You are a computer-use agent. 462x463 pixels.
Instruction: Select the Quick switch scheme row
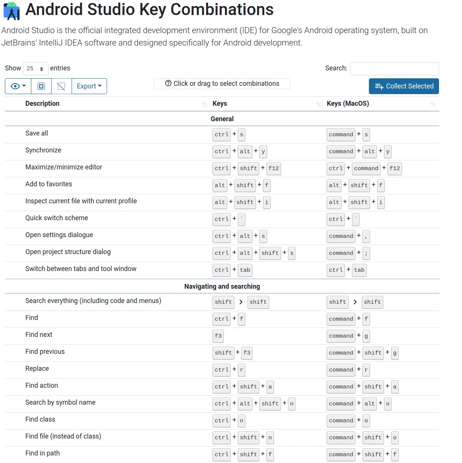(x=222, y=219)
